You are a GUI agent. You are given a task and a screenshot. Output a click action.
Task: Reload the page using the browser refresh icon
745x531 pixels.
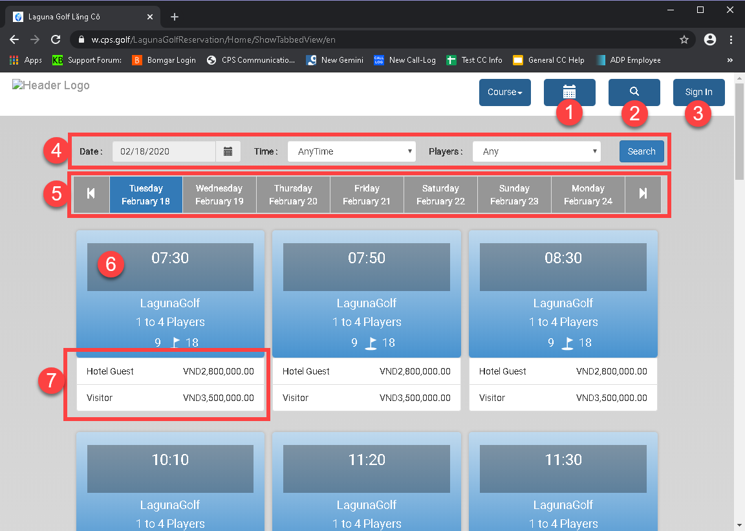[56, 39]
